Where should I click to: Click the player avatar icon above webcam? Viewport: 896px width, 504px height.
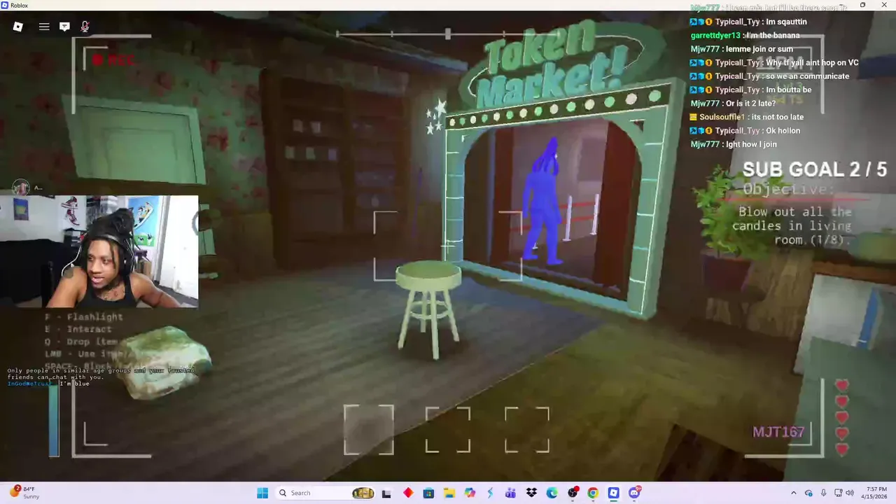pyautogui.click(x=21, y=188)
